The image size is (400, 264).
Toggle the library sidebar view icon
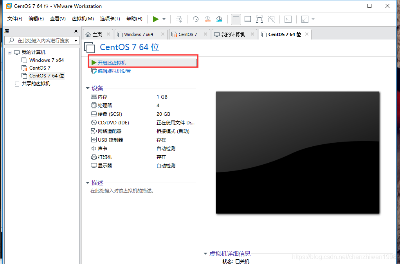236,19
